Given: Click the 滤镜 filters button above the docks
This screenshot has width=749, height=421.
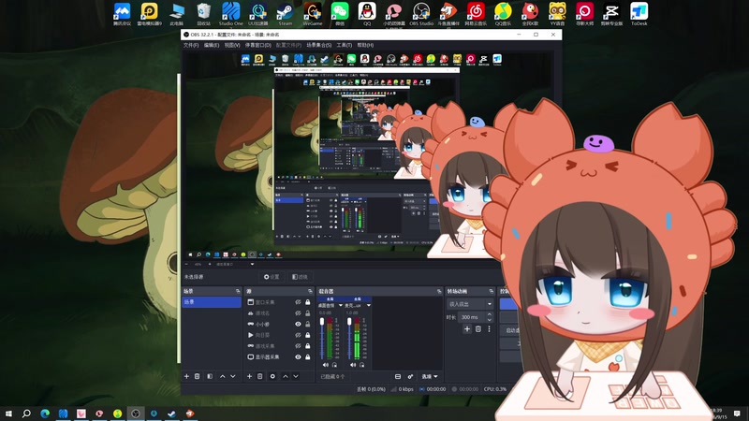Looking at the screenshot, I should (x=300, y=277).
